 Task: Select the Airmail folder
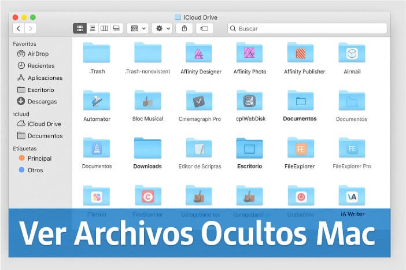[352, 53]
